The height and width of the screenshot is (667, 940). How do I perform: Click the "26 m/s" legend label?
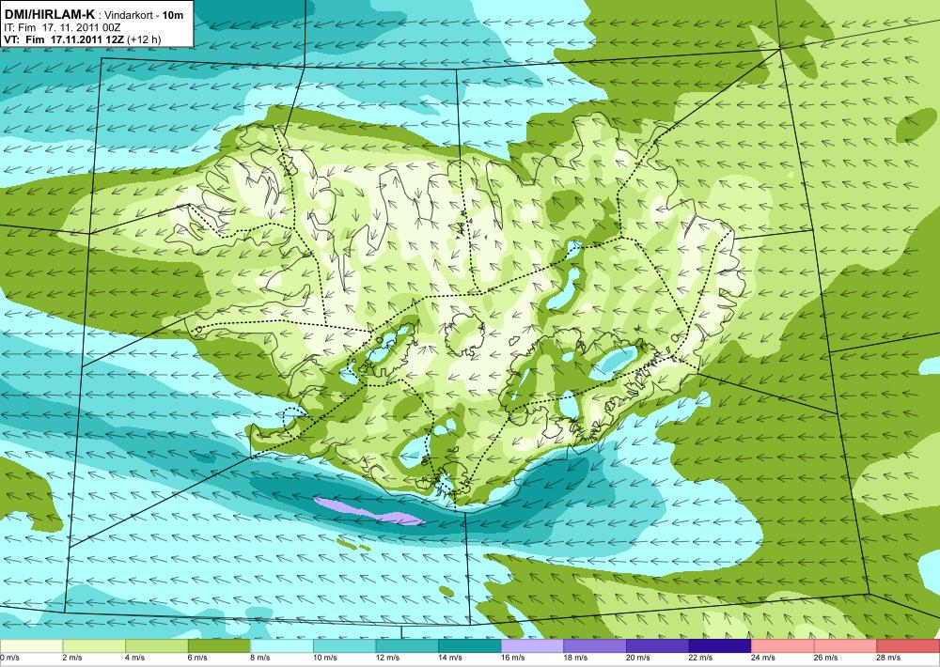pyautogui.click(x=826, y=658)
